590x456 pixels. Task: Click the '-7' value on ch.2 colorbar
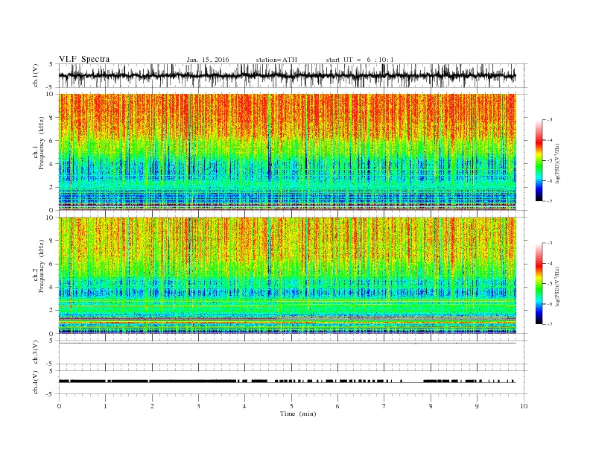click(550, 324)
